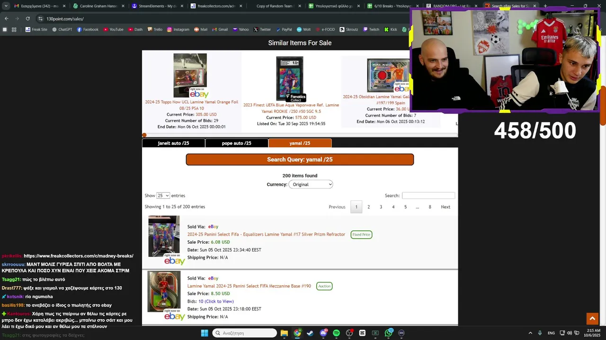
Task: Open the tab search dropdown arrow
Action: (6, 6)
